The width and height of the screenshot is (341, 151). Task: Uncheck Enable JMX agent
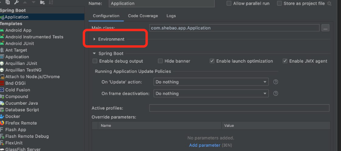click(x=285, y=61)
